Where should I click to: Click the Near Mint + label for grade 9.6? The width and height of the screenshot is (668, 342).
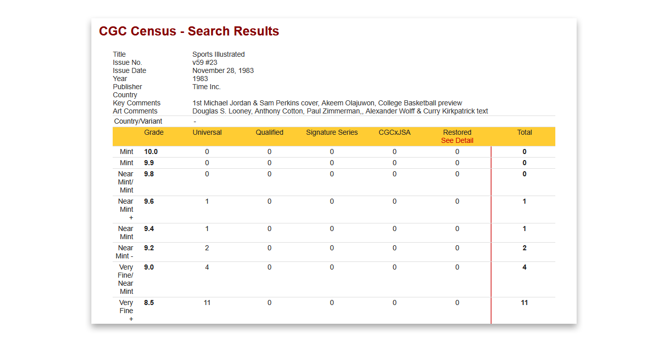[x=126, y=209]
